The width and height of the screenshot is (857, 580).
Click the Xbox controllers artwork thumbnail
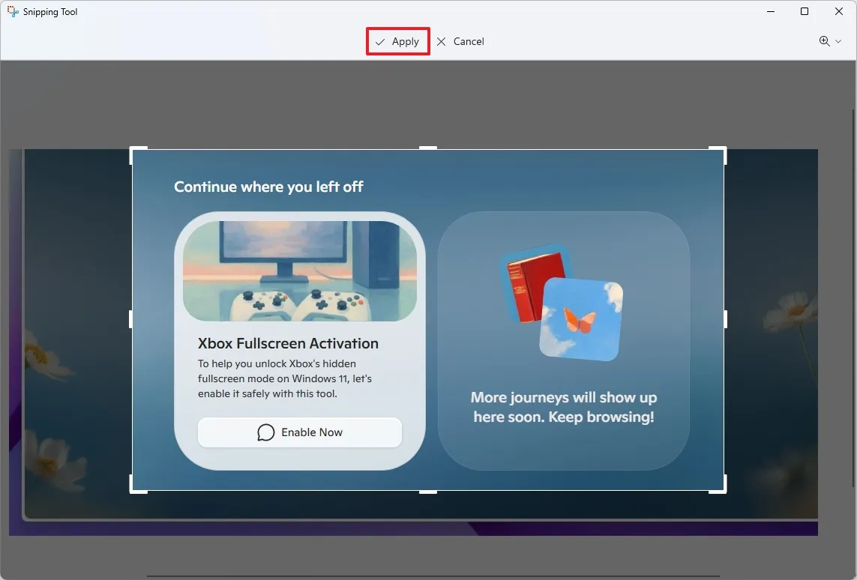tap(300, 271)
